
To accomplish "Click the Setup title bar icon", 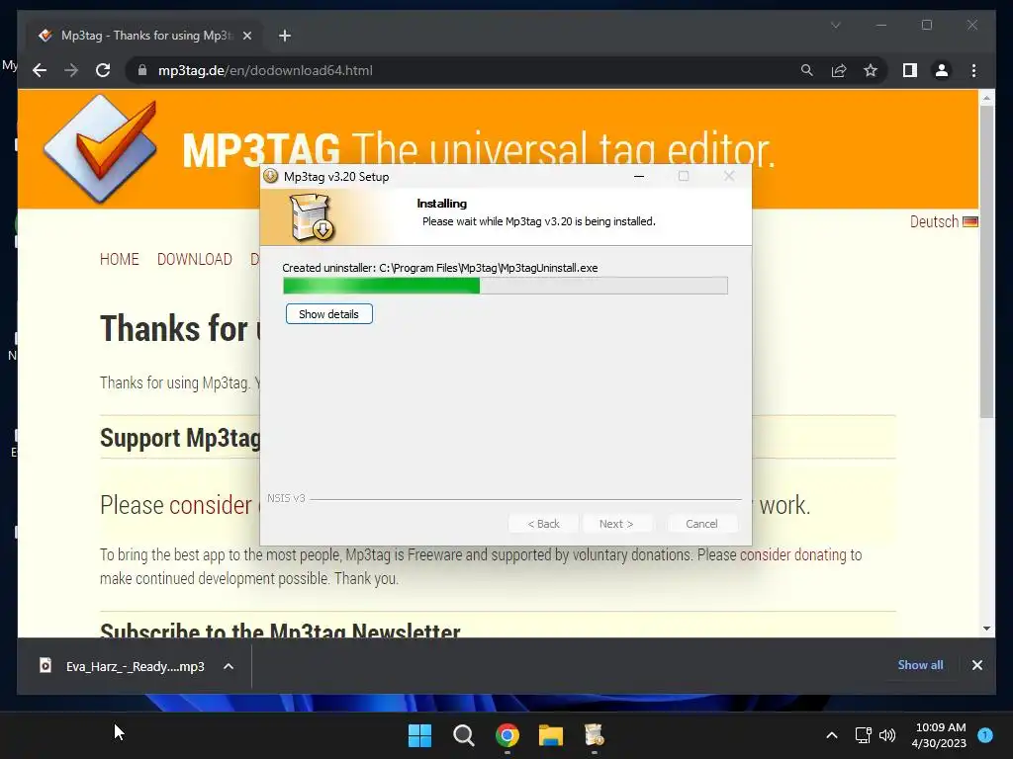I will (x=271, y=176).
